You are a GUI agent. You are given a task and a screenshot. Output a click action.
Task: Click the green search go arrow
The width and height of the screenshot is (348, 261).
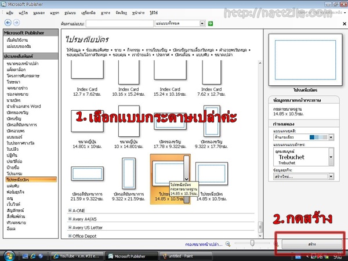pyautogui.click(x=210, y=23)
